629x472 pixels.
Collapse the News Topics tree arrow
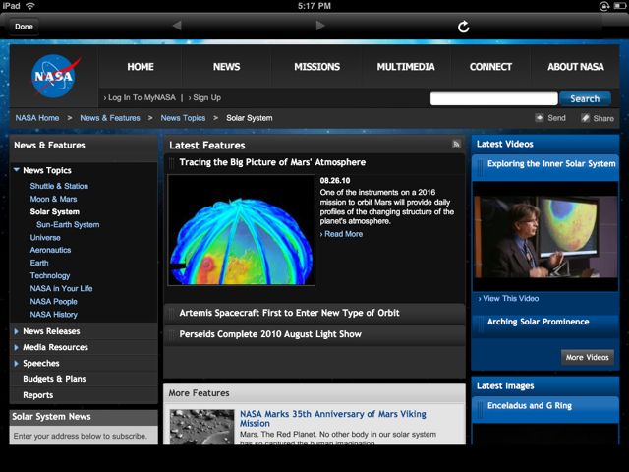tap(17, 170)
